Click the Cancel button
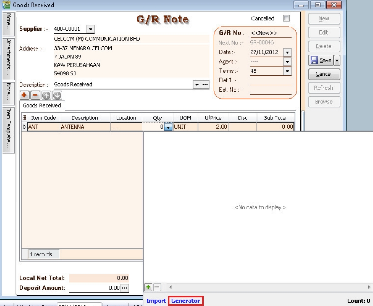The height and width of the screenshot is (306, 373). 324,74
